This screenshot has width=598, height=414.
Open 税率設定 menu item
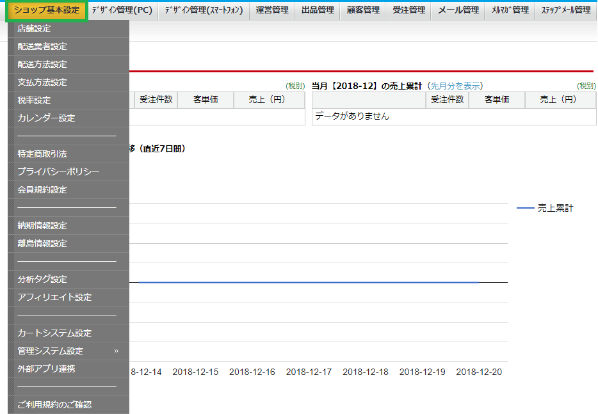69,100
